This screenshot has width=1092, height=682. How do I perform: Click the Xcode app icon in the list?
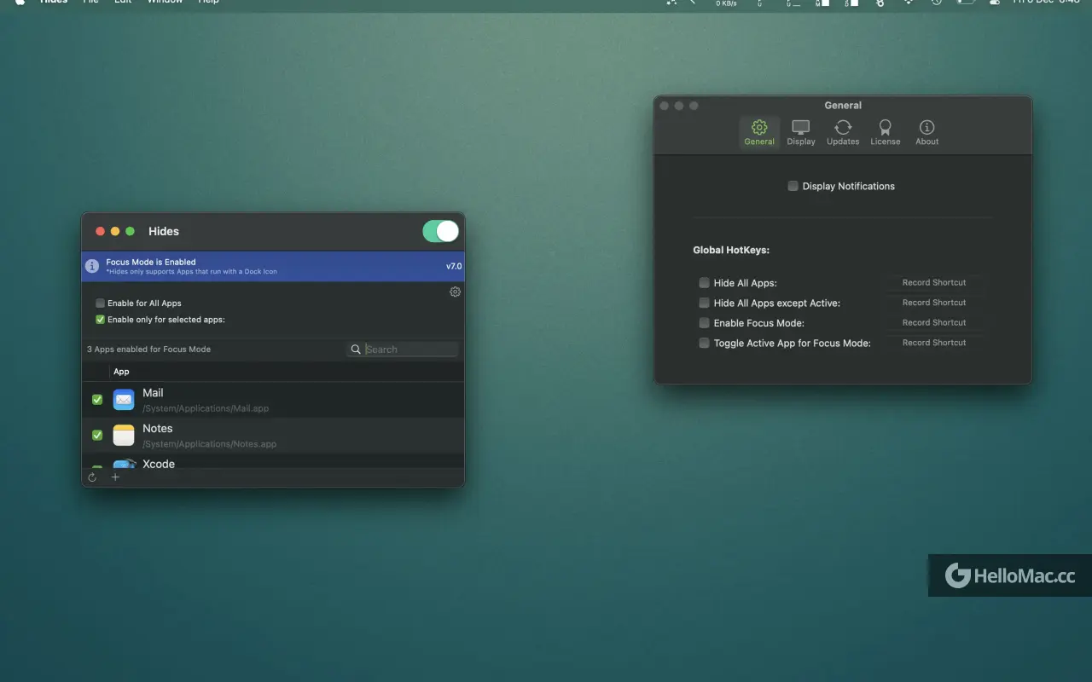coord(125,463)
